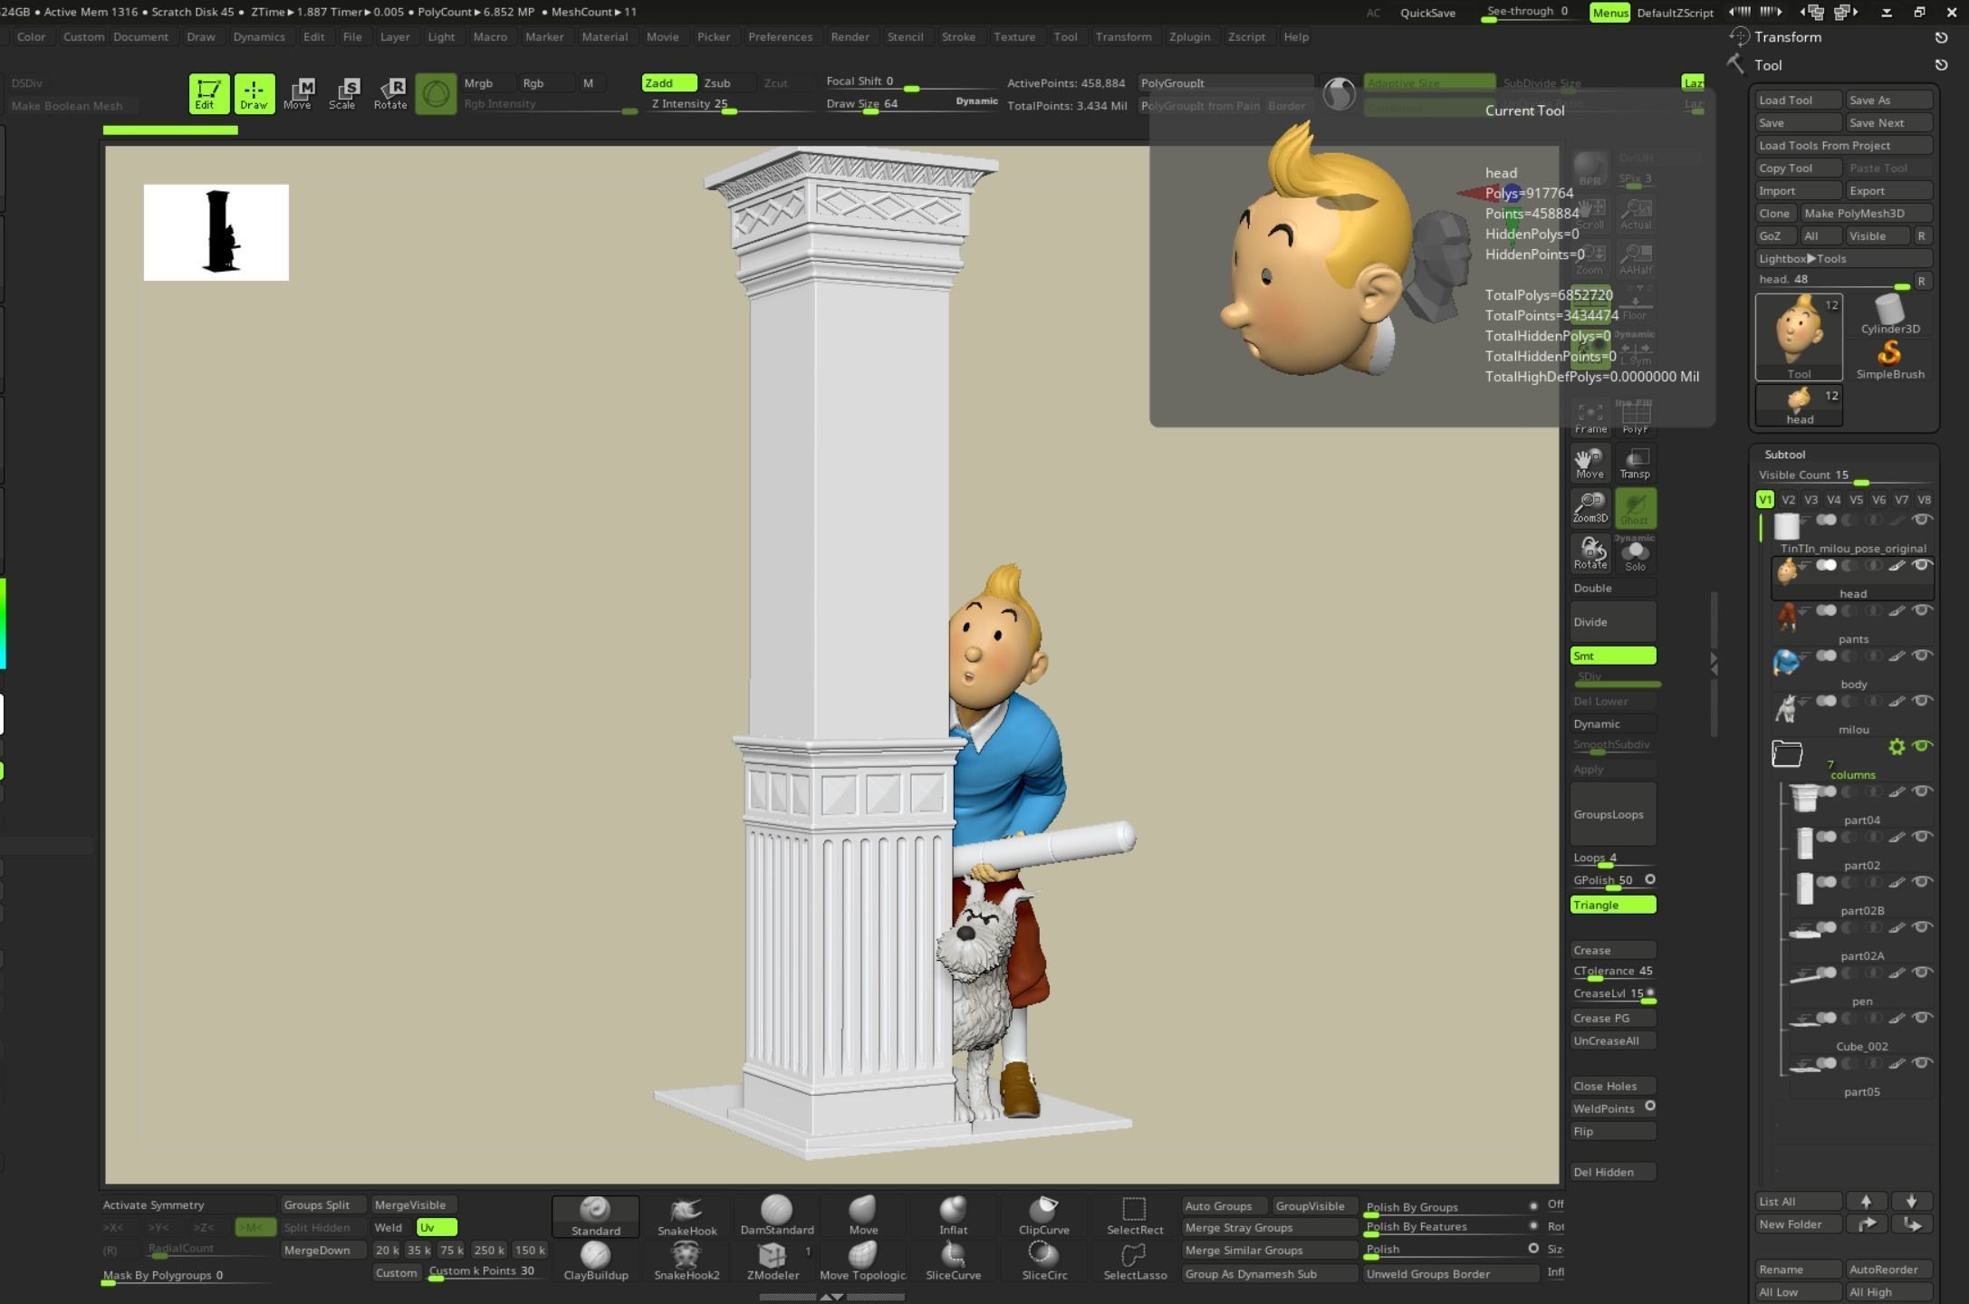Click the Move navigation hand icon
The width and height of the screenshot is (1969, 1304).
pyautogui.click(x=1590, y=463)
